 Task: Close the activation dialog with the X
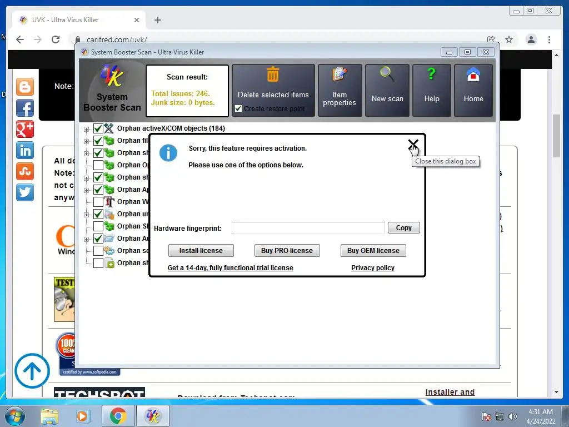point(413,145)
